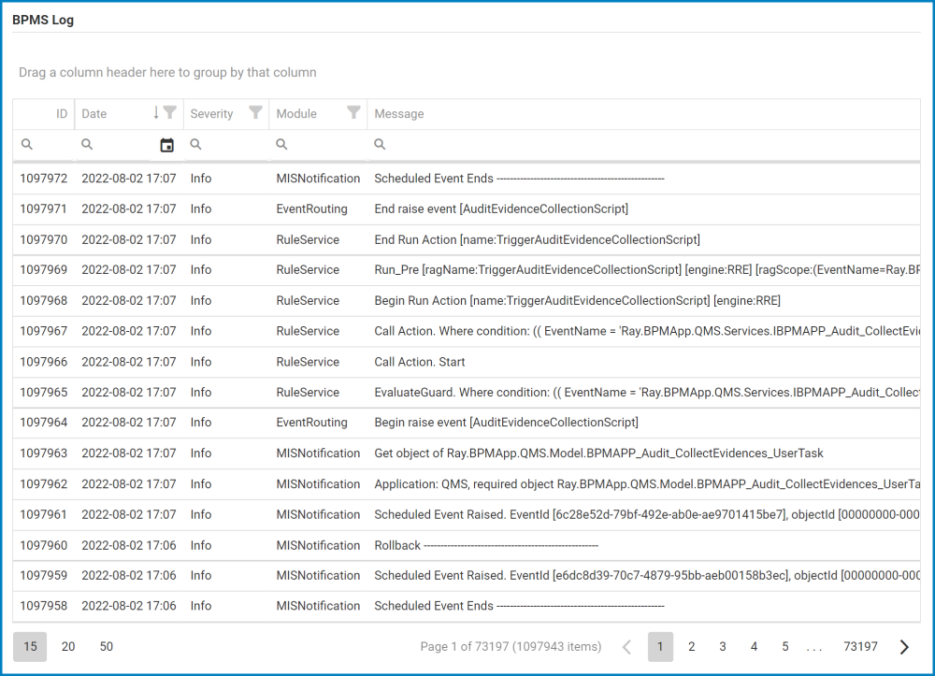Click the previous page arrow
The height and width of the screenshot is (676, 935).
coord(627,647)
